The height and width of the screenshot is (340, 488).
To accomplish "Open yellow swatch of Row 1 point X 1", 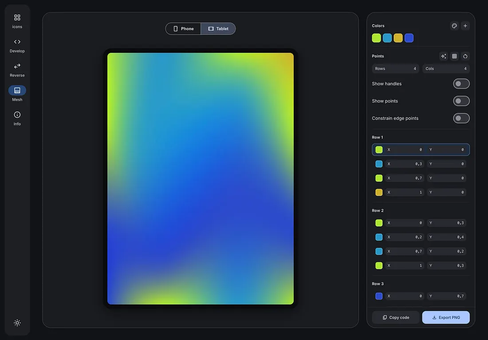I will click(x=379, y=193).
